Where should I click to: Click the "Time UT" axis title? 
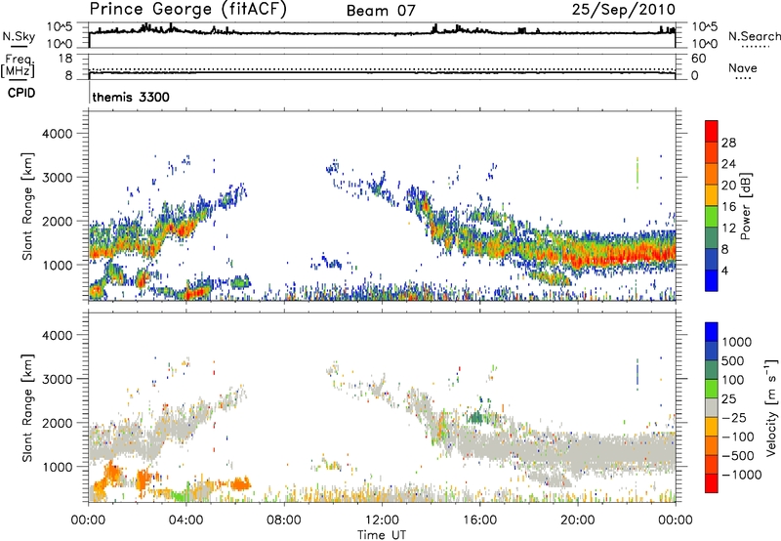pos(382,534)
